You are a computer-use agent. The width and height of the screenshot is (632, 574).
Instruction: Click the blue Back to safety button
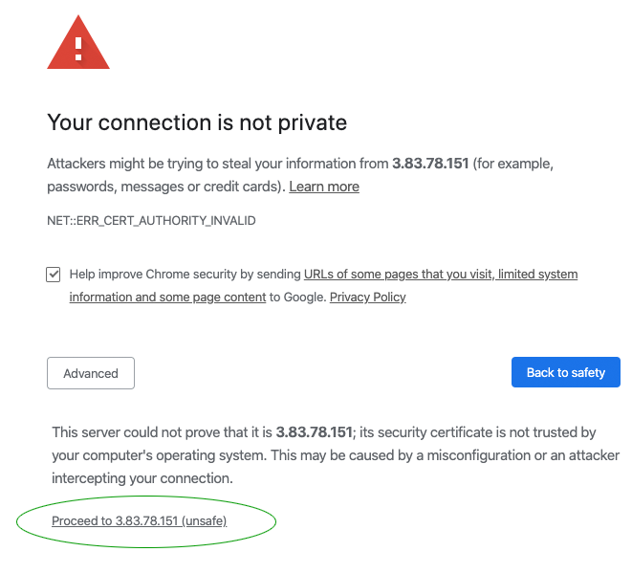coord(566,372)
